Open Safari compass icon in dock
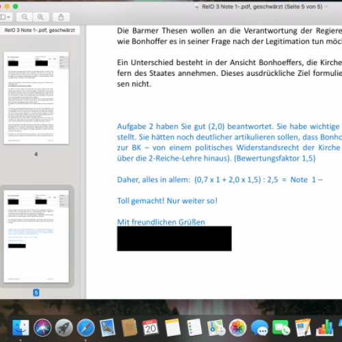 pyautogui.click(x=85, y=328)
